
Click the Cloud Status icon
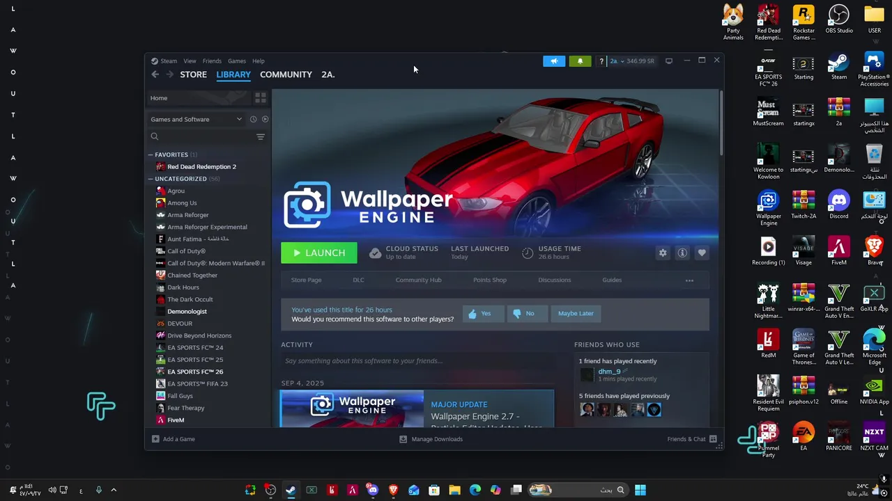375,253
